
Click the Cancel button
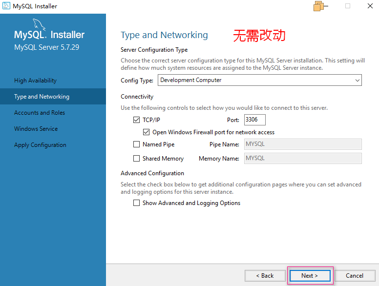(x=355, y=276)
